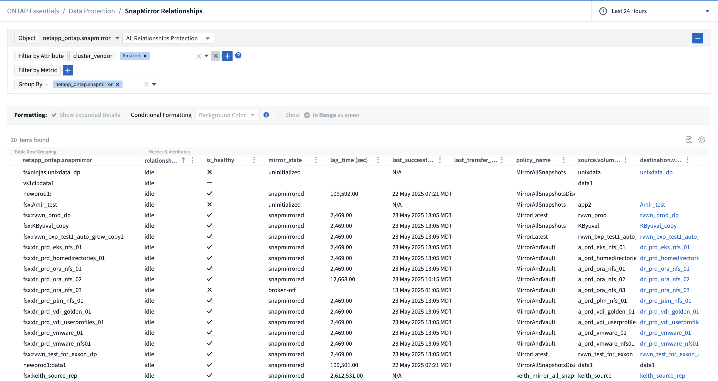Open Background Color formatting dropdown

coord(227,115)
